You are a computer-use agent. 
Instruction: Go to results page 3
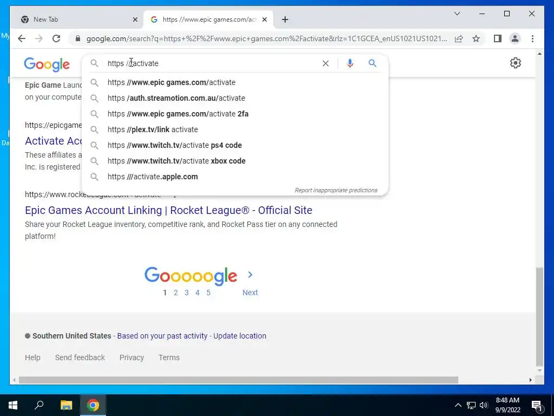point(187,292)
